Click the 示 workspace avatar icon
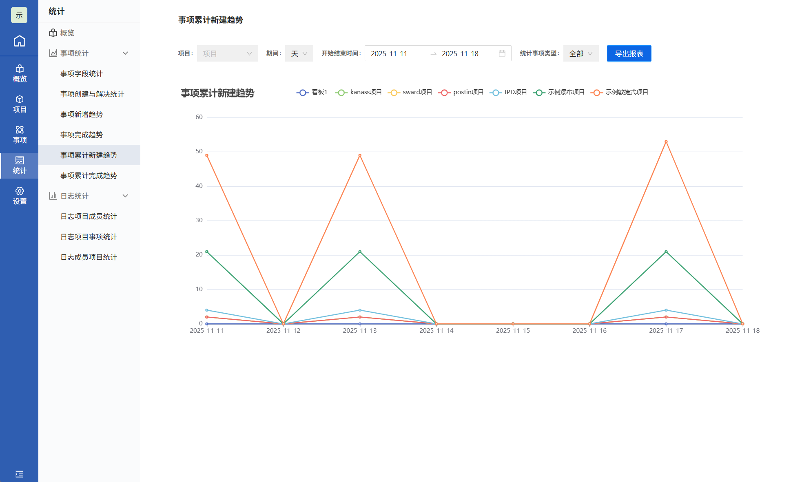 (x=19, y=15)
